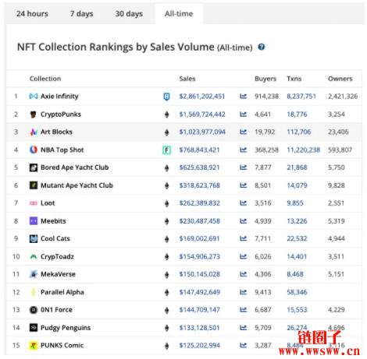Click NBA Top Shot transactions 11,220,238
Screen dimensions: 367x359
pyautogui.click(x=303, y=150)
